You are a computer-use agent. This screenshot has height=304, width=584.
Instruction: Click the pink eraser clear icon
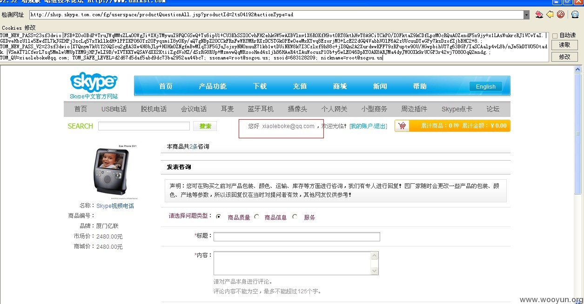pyautogui.click(x=539, y=14)
